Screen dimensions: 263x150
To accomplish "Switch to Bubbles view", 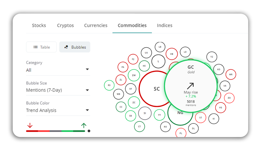I will click(x=75, y=47).
